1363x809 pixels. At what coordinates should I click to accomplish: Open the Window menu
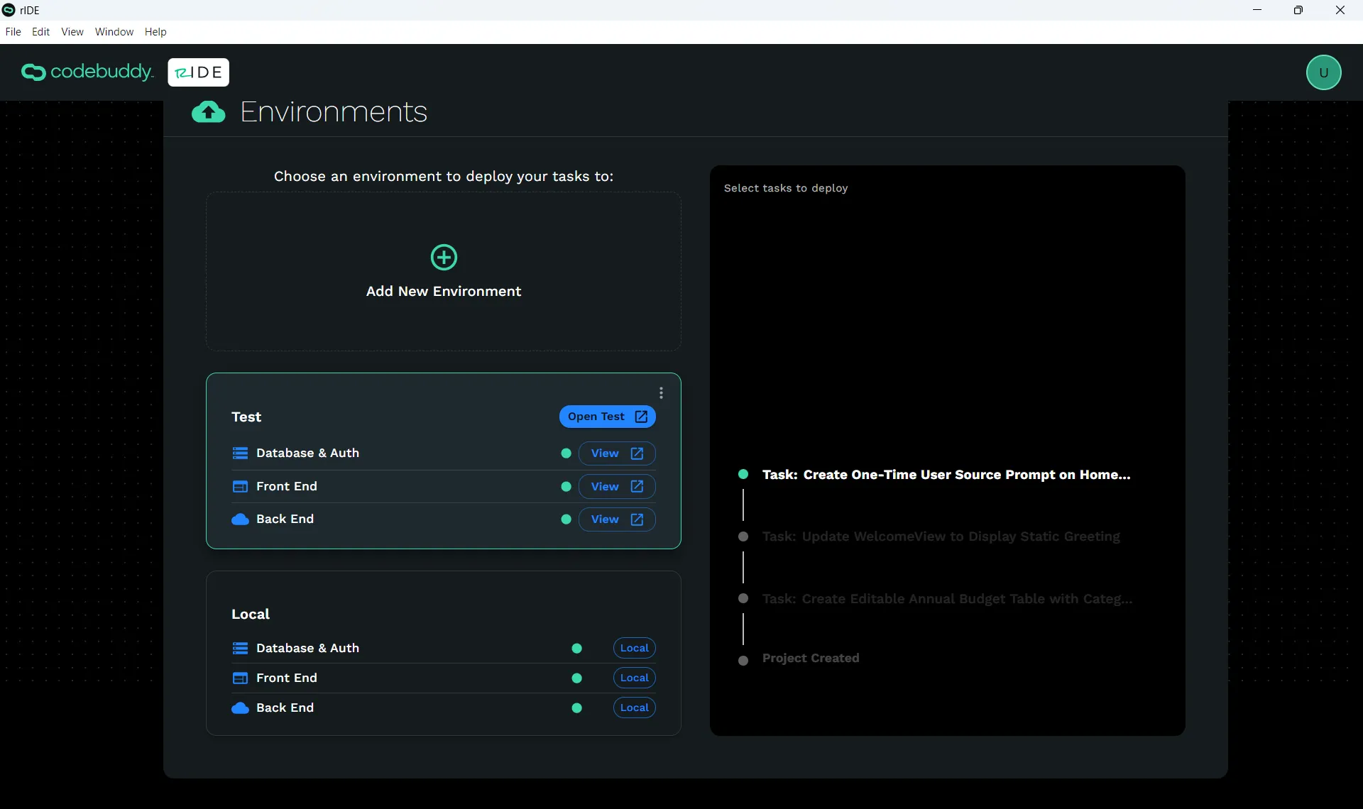(x=114, y=32)
